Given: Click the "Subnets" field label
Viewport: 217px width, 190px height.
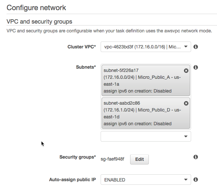Looking at the screenshot, I should (86, 67).
